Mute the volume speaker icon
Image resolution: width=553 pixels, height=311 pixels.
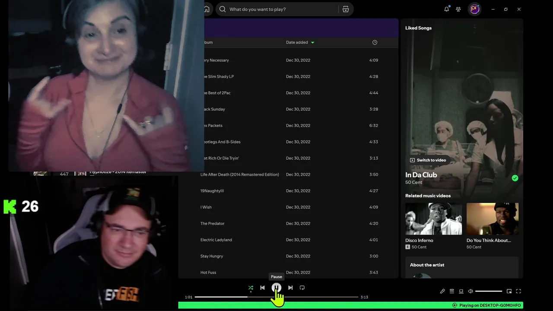[470, 291]
